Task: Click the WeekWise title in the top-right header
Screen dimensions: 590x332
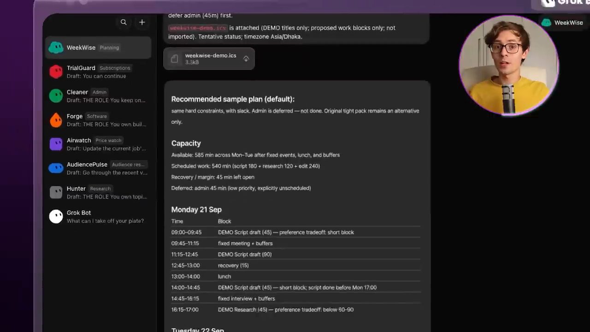Action: [568, 23]
